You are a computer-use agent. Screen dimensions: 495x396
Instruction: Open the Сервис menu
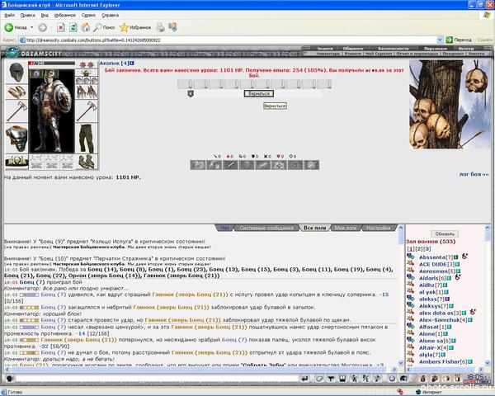[89, 15]
